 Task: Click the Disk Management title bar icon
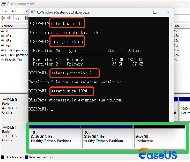click(3, 4)
